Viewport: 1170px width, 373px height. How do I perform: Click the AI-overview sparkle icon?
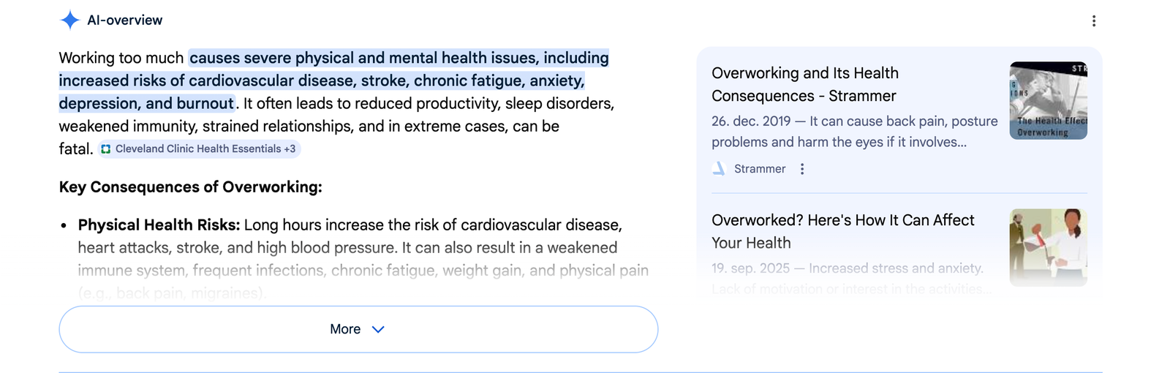point(69,20)
